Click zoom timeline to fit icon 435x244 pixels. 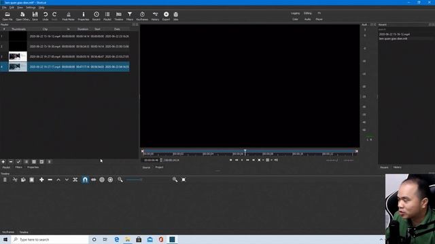click(184, 180)
